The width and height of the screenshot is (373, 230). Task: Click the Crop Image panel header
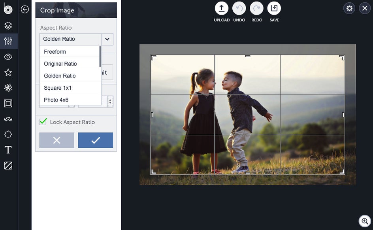76,10
